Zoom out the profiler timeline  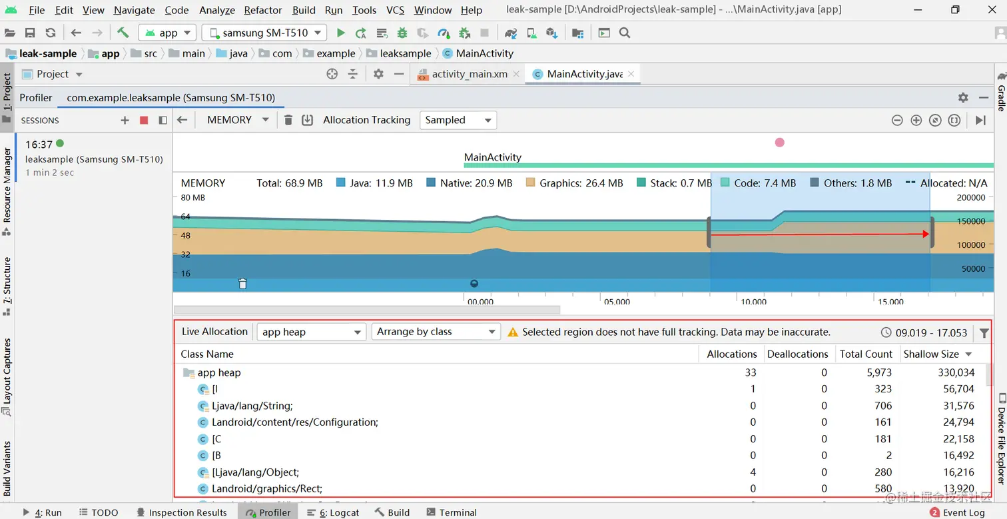(897, 120)
